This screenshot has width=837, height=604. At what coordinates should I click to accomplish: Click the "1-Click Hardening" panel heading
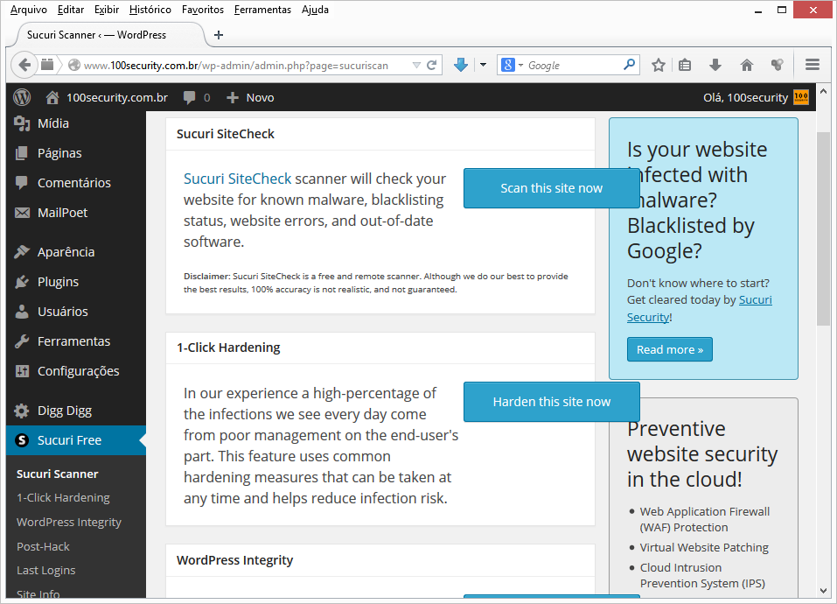coord(228,348)
